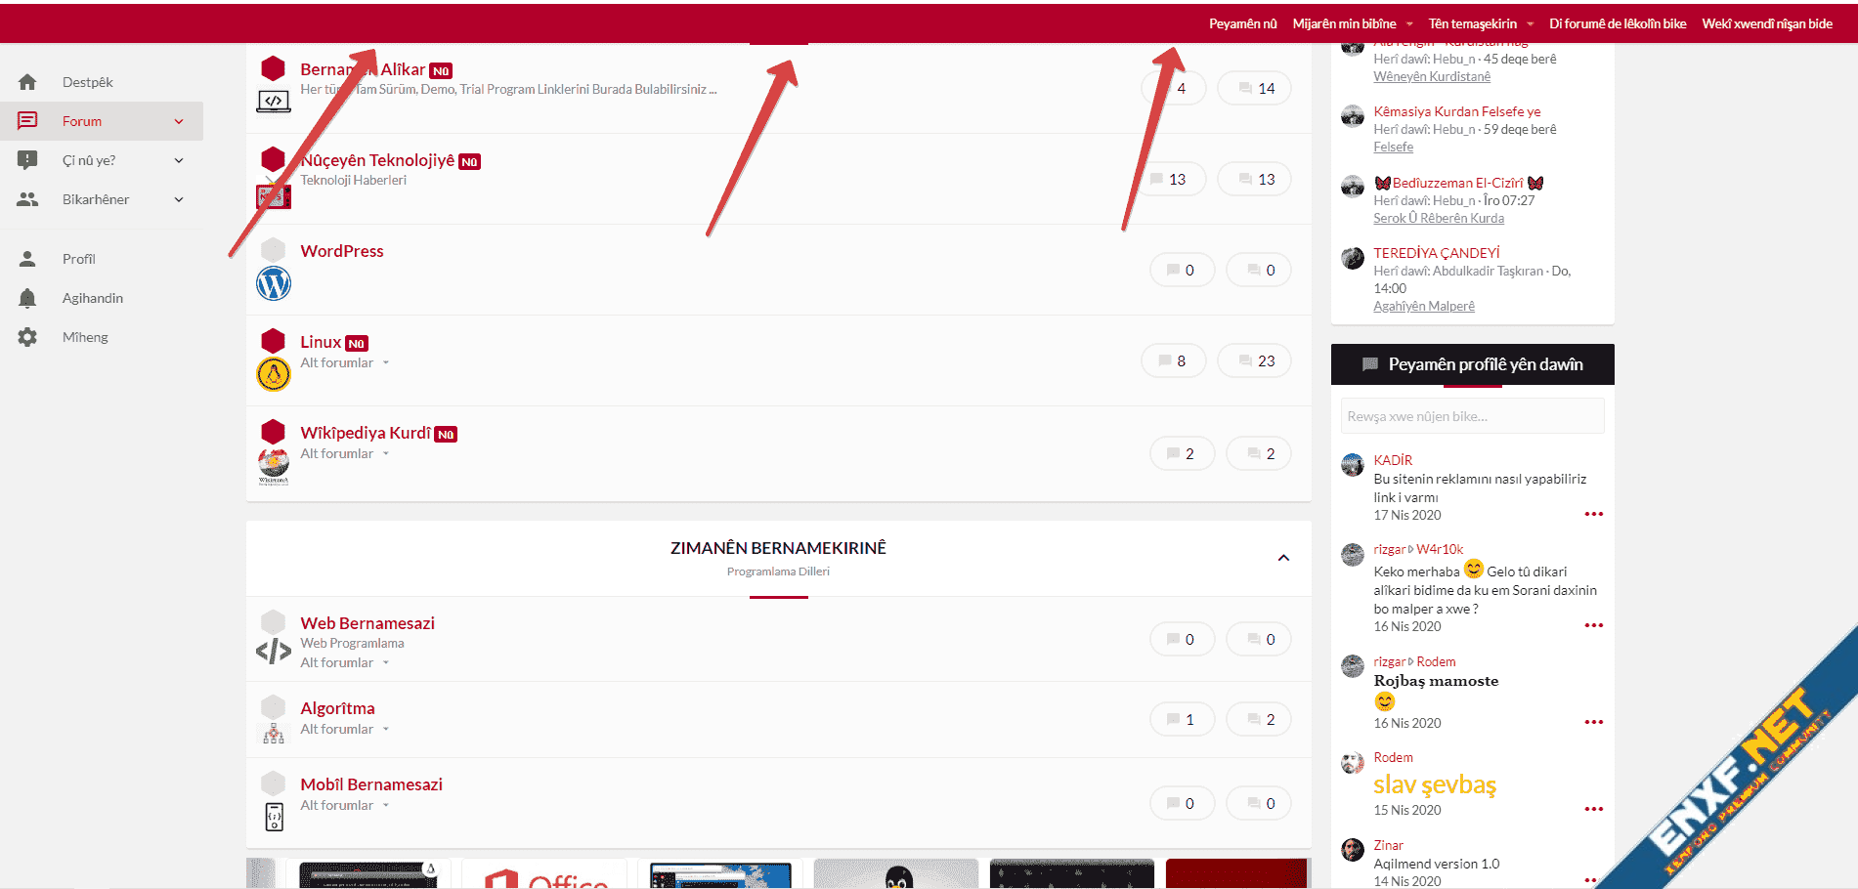This screenshot has width=1858, height=889.
Task: Click the Web Bernamesazi code brackets icon
Action: click(274, 652)
